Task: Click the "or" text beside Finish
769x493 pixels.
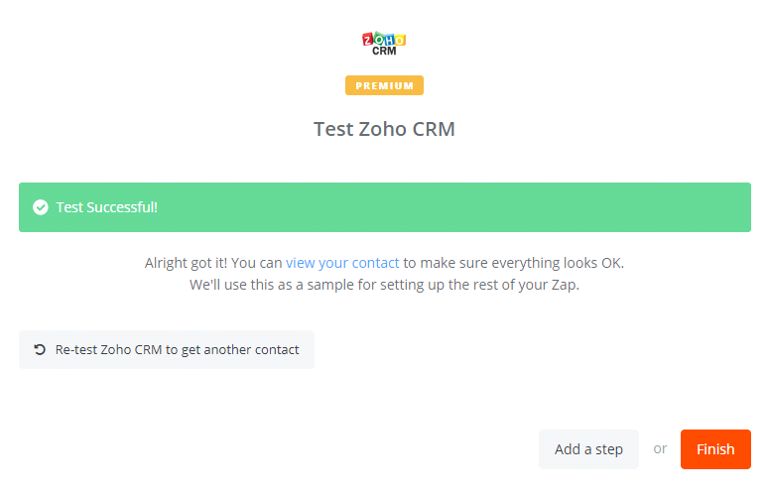Action: [x=660, y=449]
